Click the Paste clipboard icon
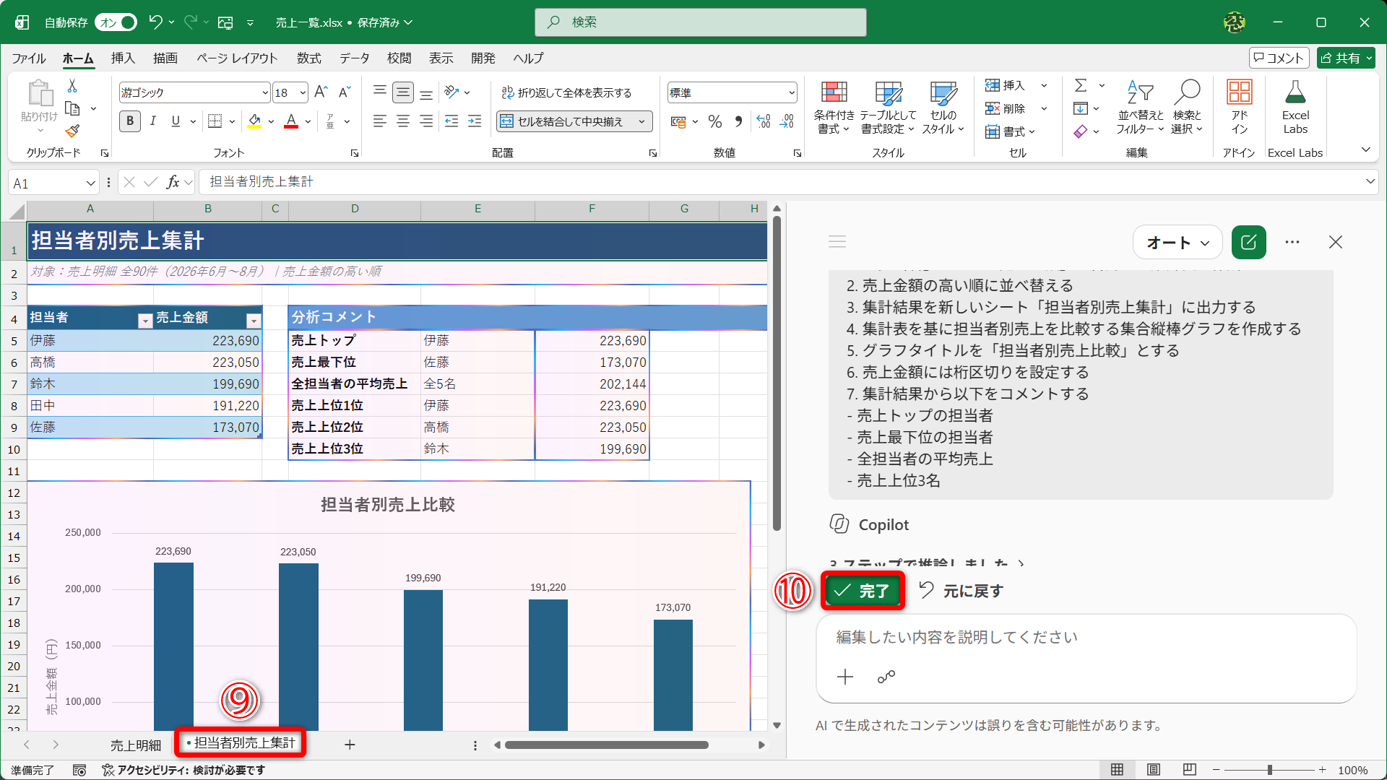 click(x=40, y=94)
